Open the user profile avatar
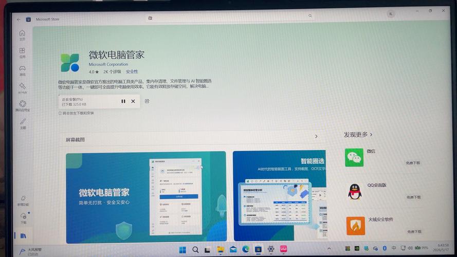The height and width of the screenshot is (257, 457). (x=391, y=14)
